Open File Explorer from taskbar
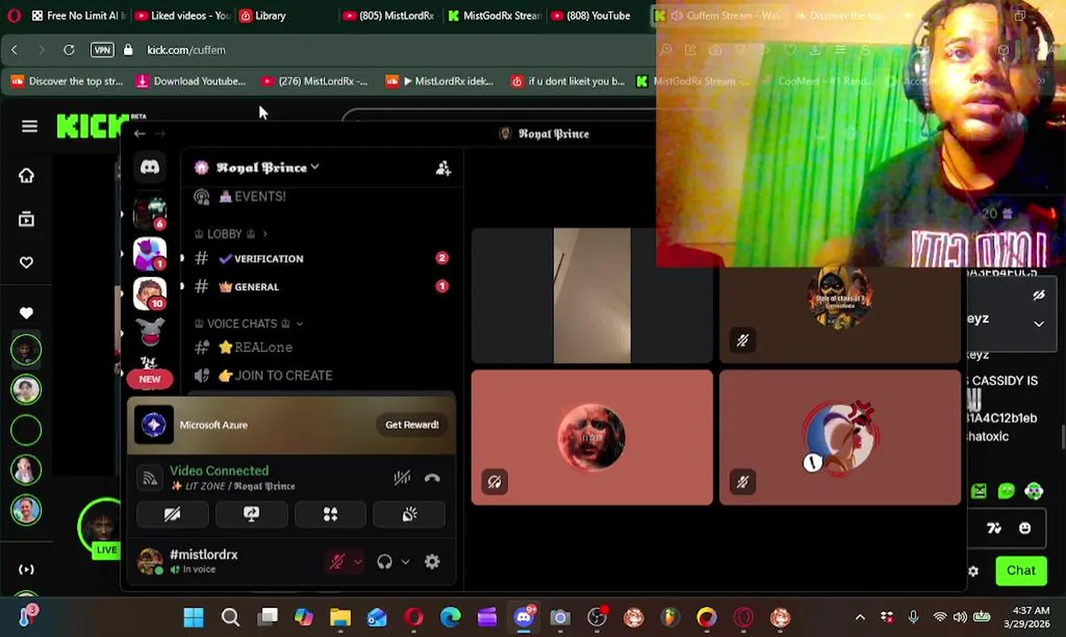1066x637 pixels. click(340, 618)
